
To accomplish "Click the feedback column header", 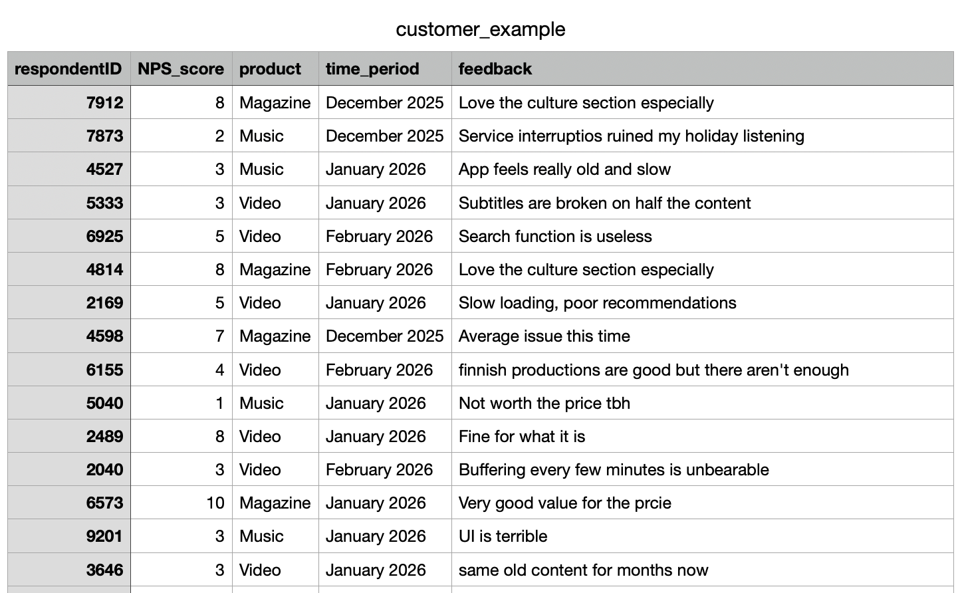I will coord(495,69).
